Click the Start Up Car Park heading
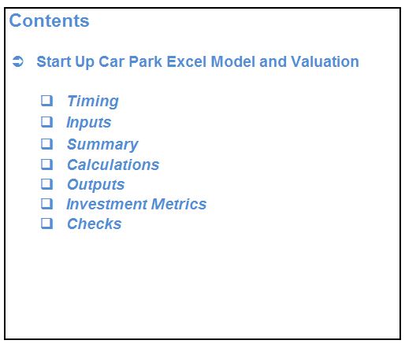Screen dimensions: 405x344 [x=198, y=62]
